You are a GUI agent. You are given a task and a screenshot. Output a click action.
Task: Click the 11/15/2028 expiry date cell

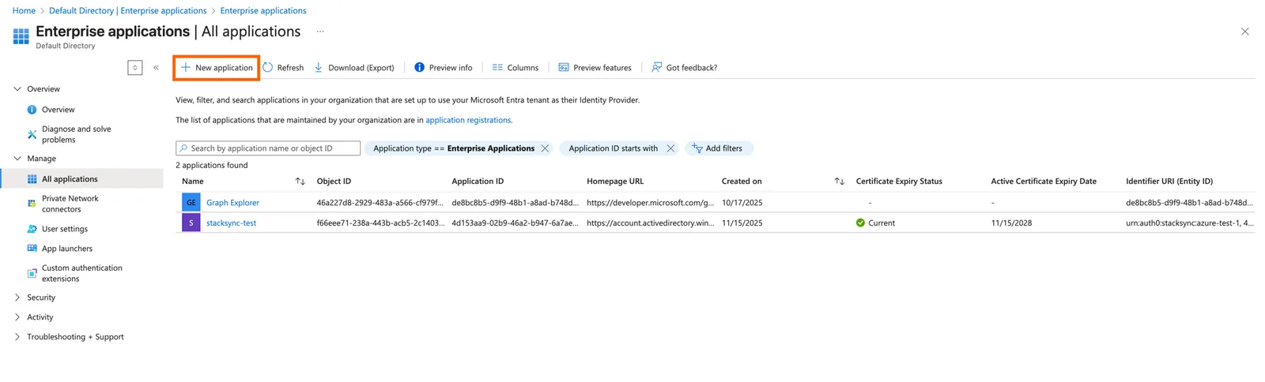[1011, 223]
